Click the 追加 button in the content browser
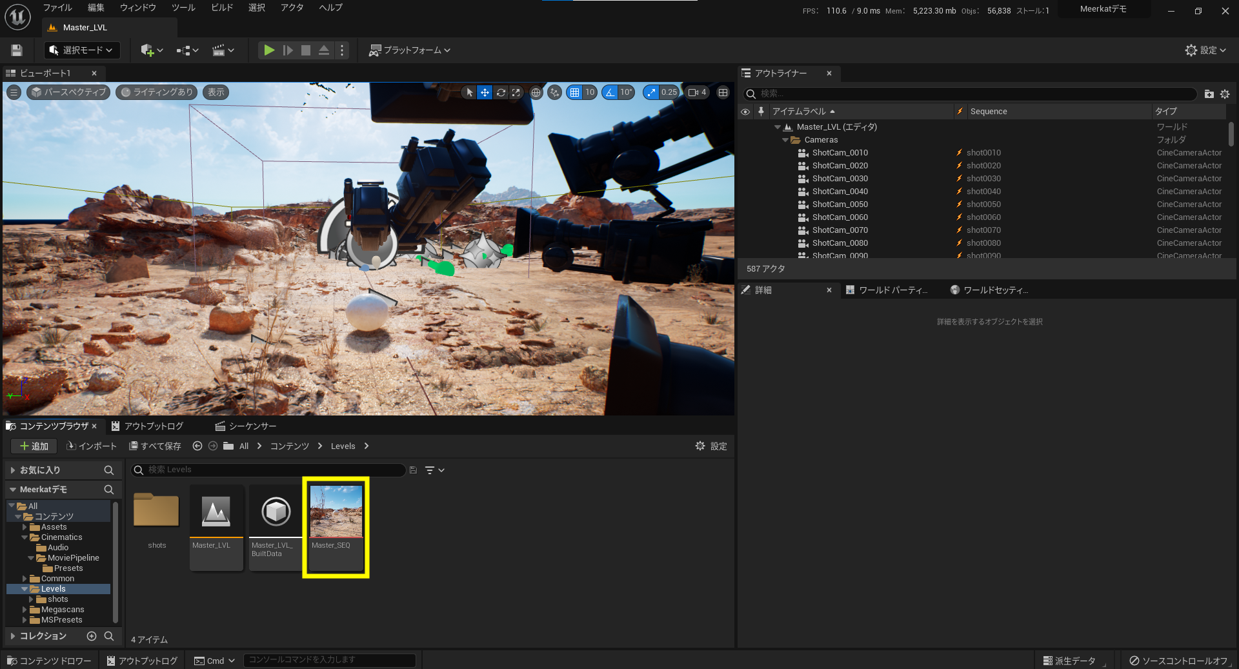The image size is (1239, 669). tap(33, 446)
